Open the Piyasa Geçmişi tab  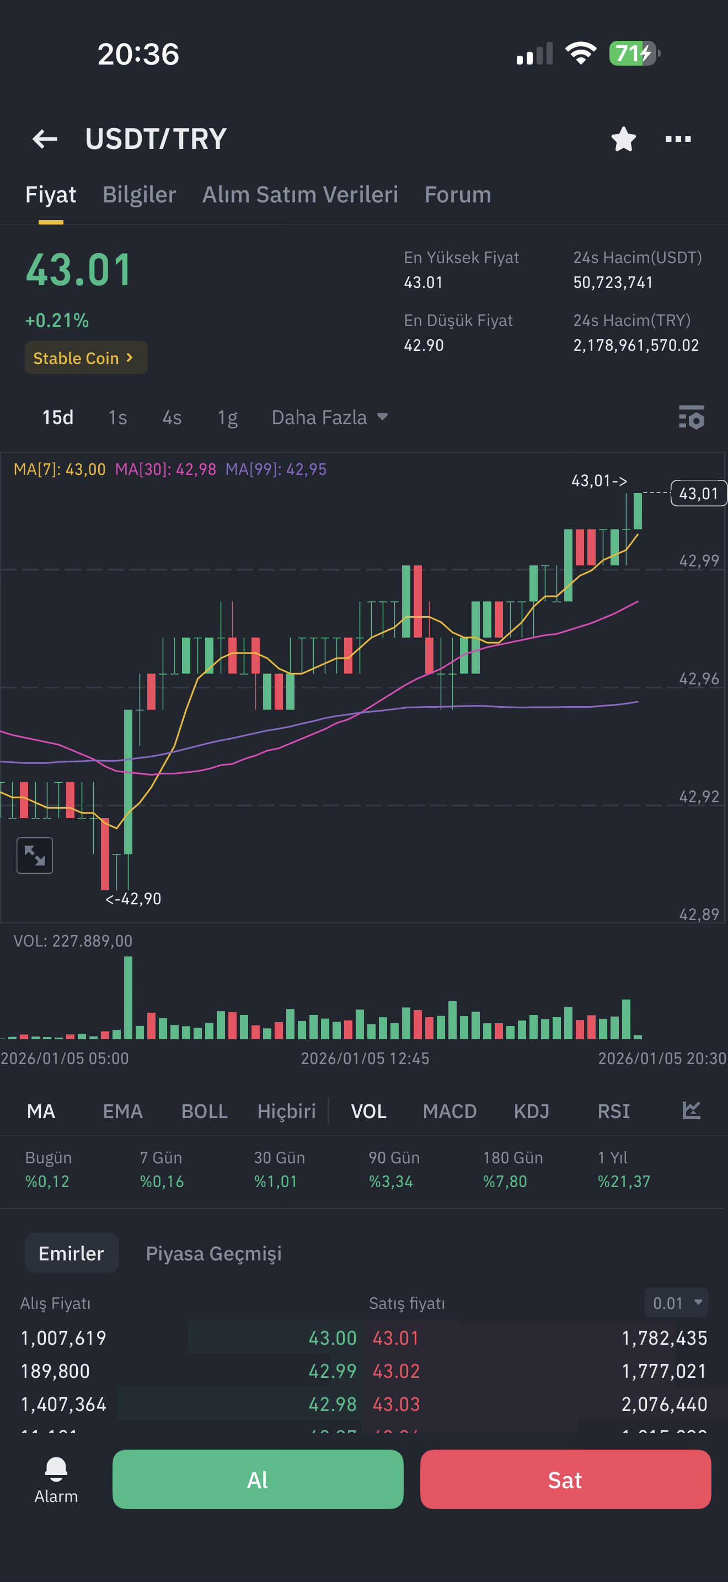coord(213,1253)
